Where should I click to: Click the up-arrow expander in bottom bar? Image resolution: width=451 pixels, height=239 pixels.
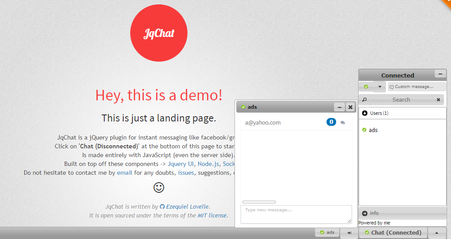pos(436,233)
